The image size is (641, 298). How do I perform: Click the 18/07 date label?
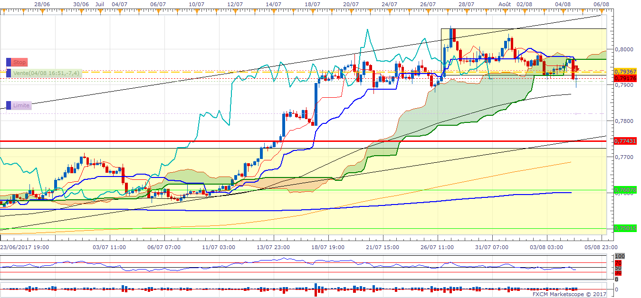(312, 4)
